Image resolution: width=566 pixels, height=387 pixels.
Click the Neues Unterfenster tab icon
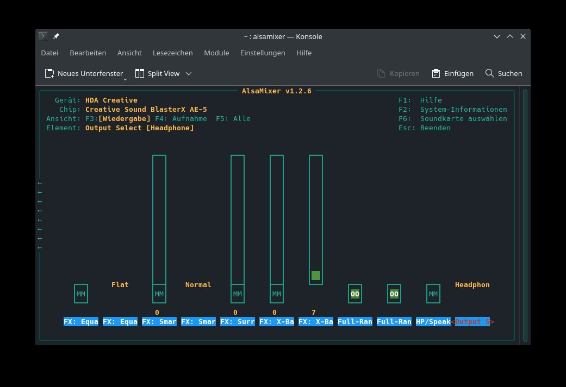click(x=49, y=73)
